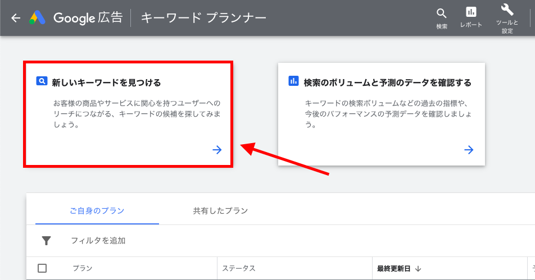Image resolution: width=535 pixels, height=280 pixels.
Task: Open the 検索 magnifier icon in header
Action: point(442,13)
